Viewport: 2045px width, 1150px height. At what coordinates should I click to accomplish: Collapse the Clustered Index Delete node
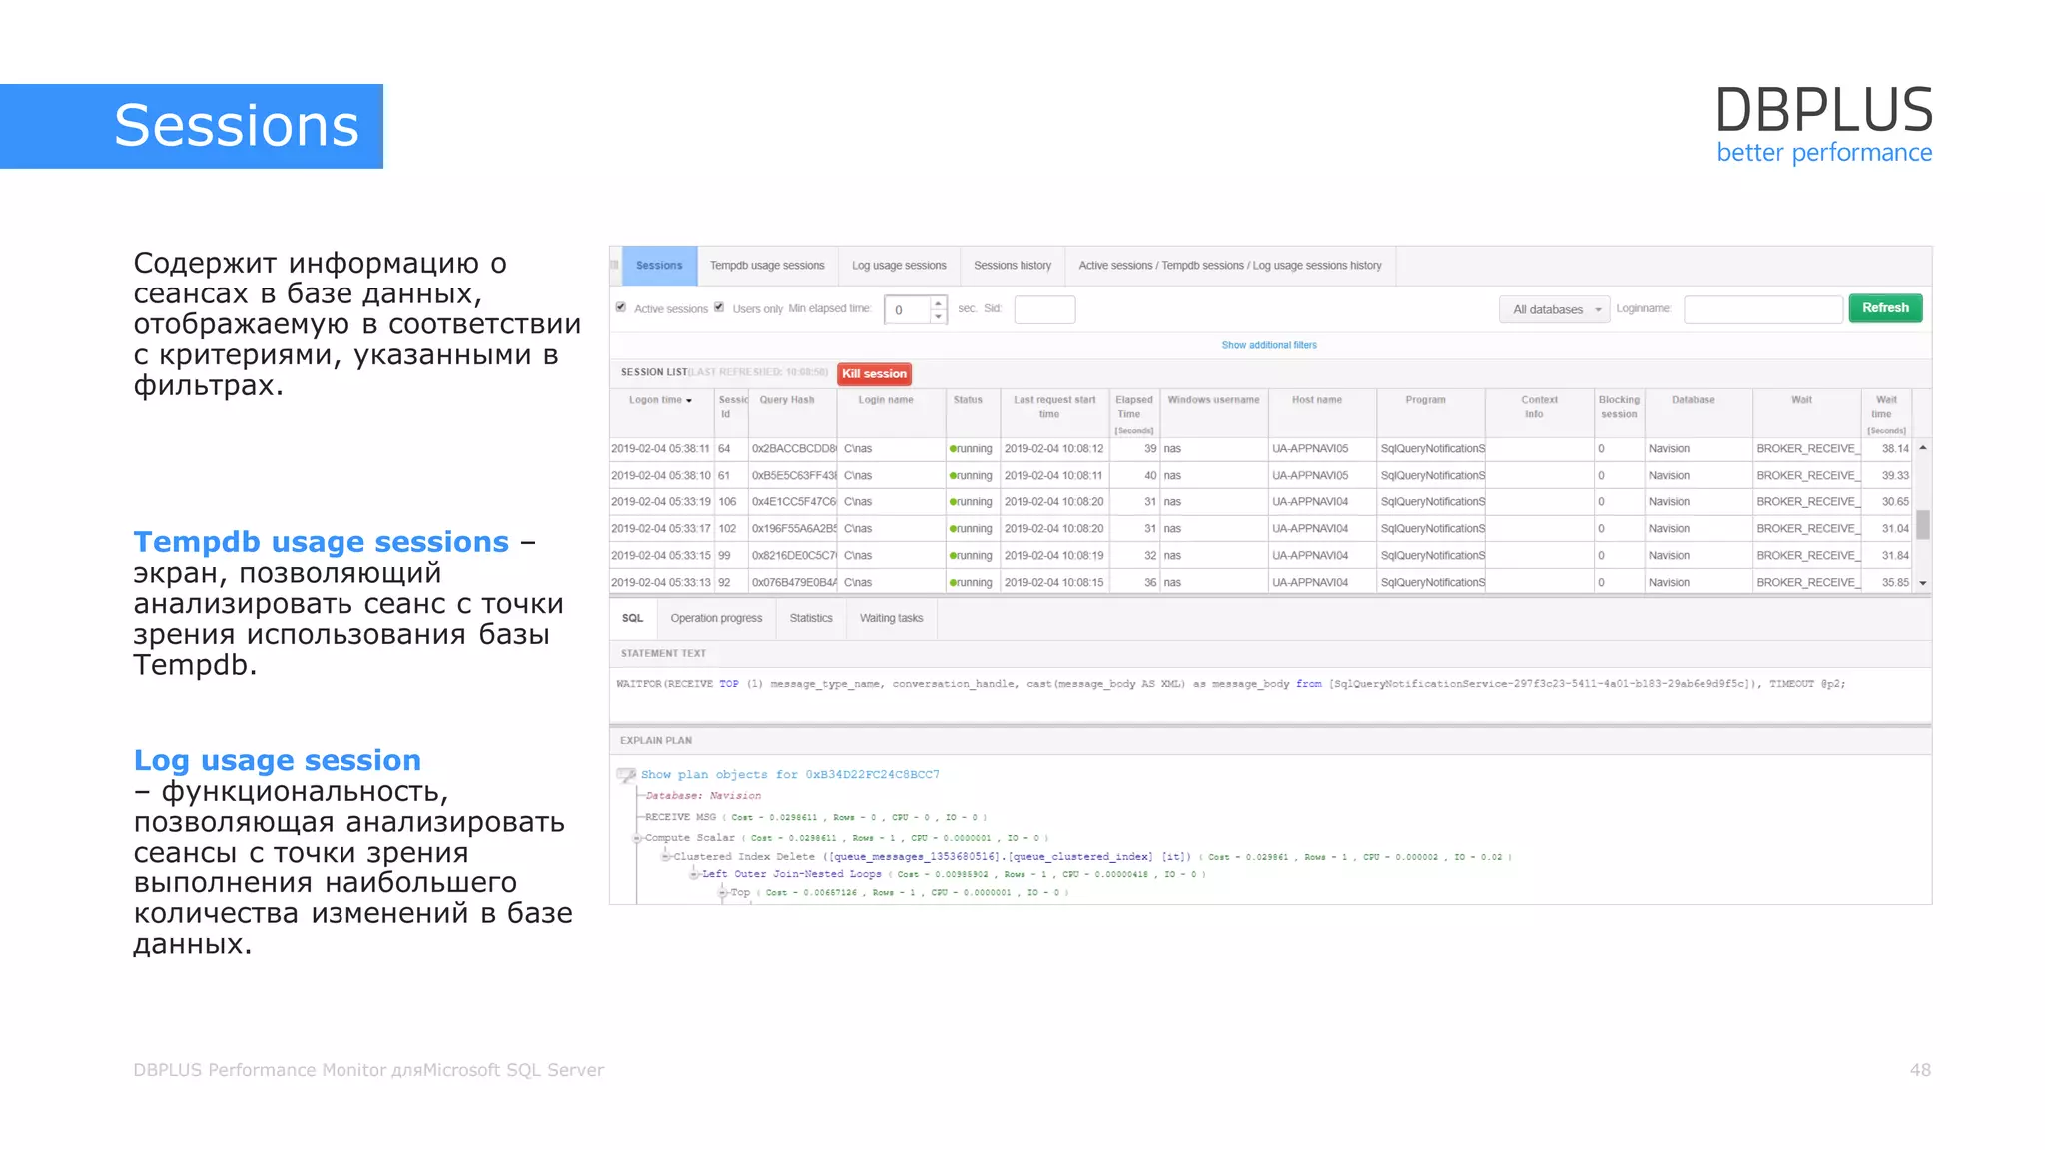(x=665, y=856)
